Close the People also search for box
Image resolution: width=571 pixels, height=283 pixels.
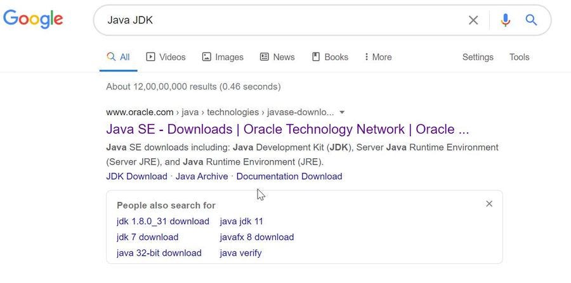coord(489,204)
